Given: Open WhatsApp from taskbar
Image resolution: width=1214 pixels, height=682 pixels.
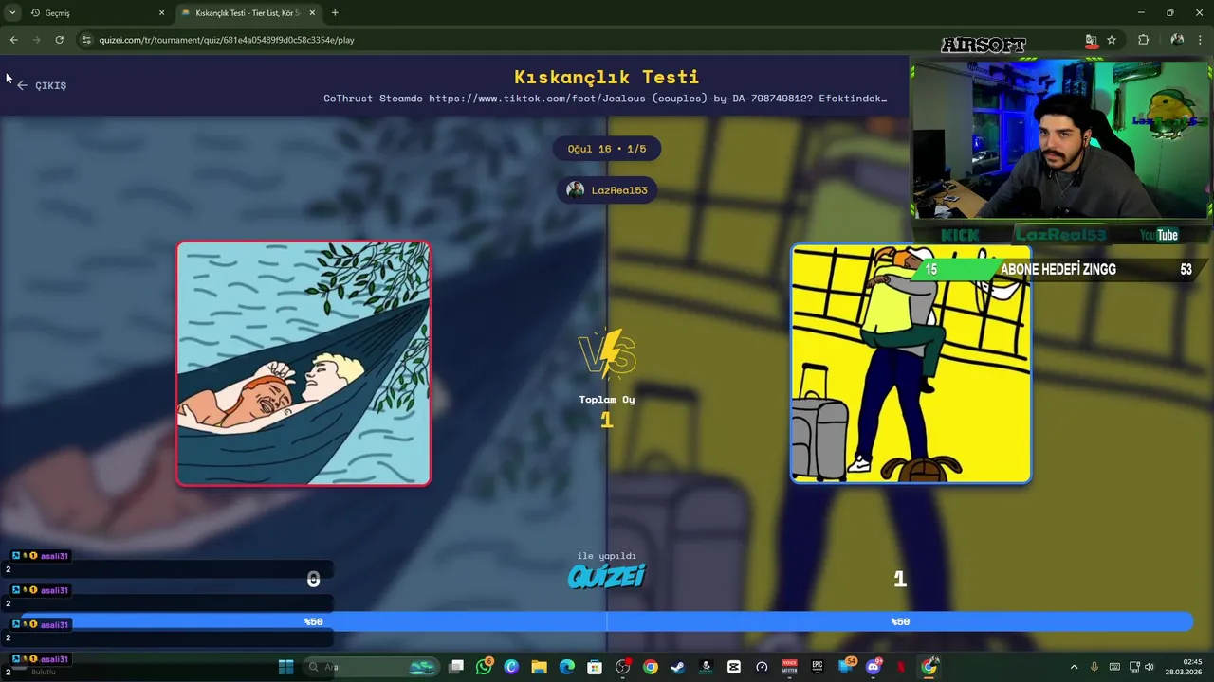Looking at the screenshot, I should [485, 667].
